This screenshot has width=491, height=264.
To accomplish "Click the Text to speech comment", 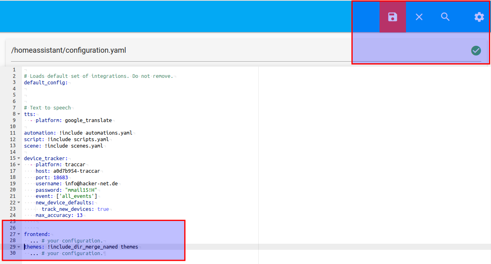I will coord(50,108).
